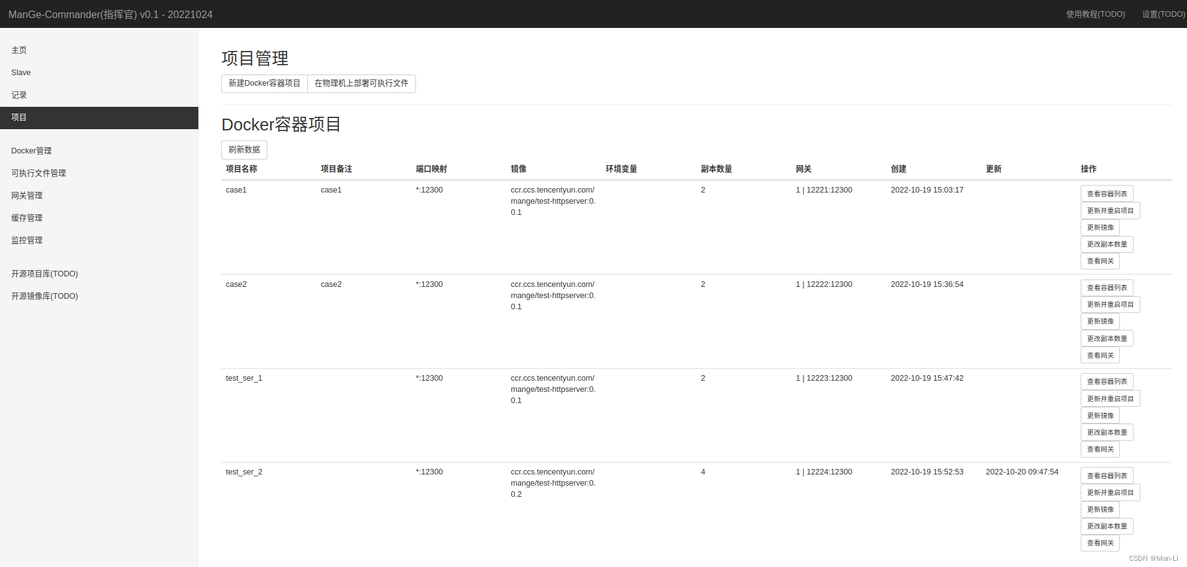Click 在物理机上部署可执行文件 button
The width and height of the screenshot is (1187, 567).
point(361,83)
